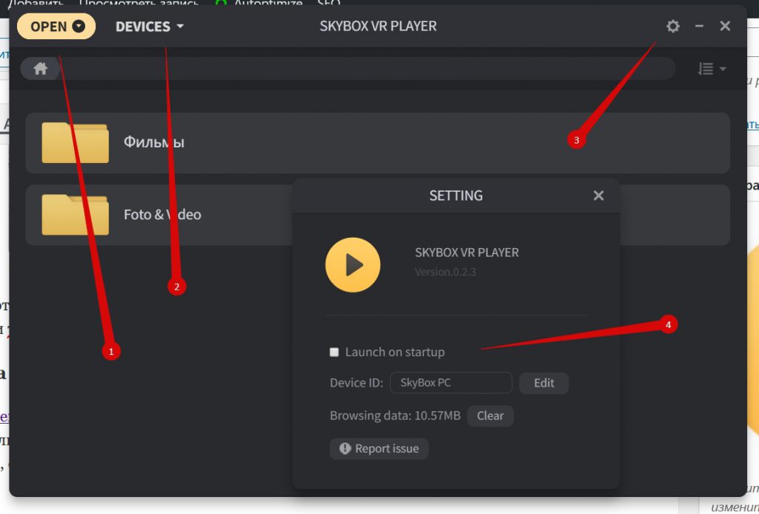This screenshot has height=514, width=759.
Task: Close the SETTING panel
Action: [x=598, y=196]
